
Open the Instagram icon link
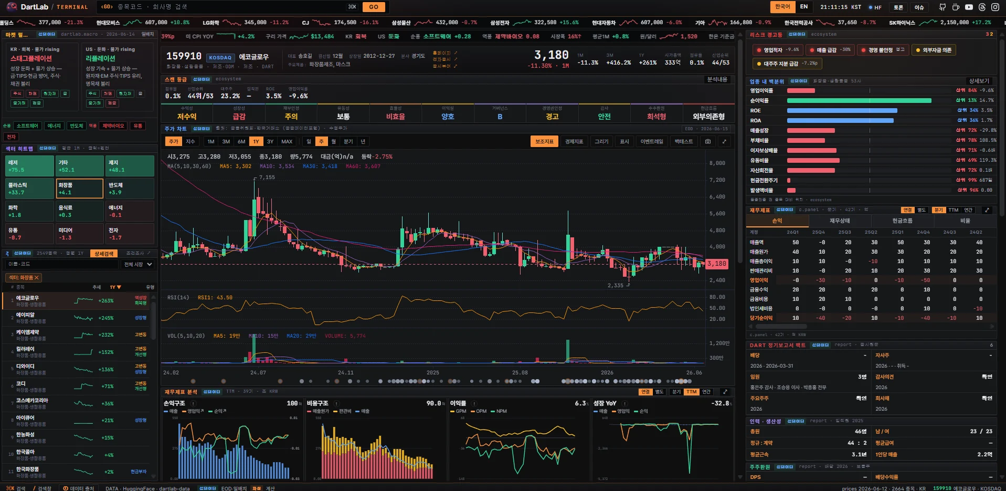tap(995, 7)
